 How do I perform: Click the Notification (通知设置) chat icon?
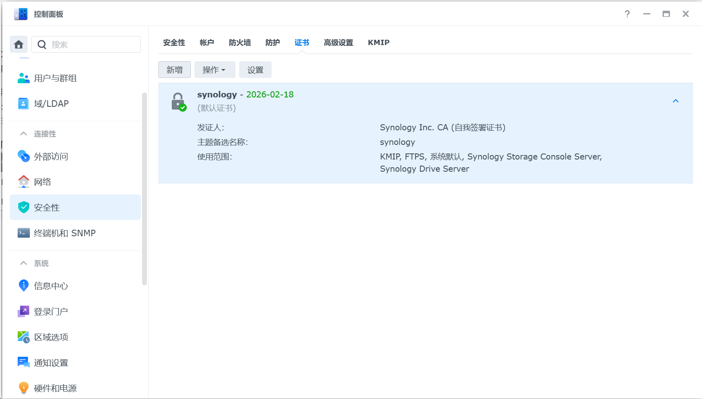point(24,362)
